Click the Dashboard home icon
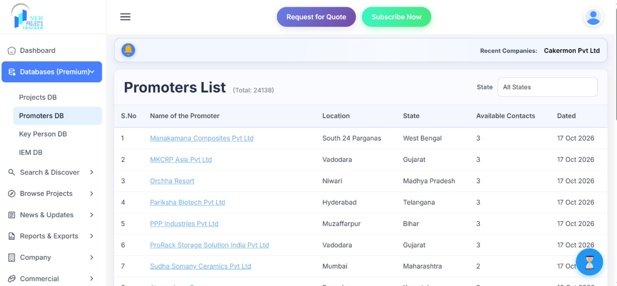 tap(12, 51)
